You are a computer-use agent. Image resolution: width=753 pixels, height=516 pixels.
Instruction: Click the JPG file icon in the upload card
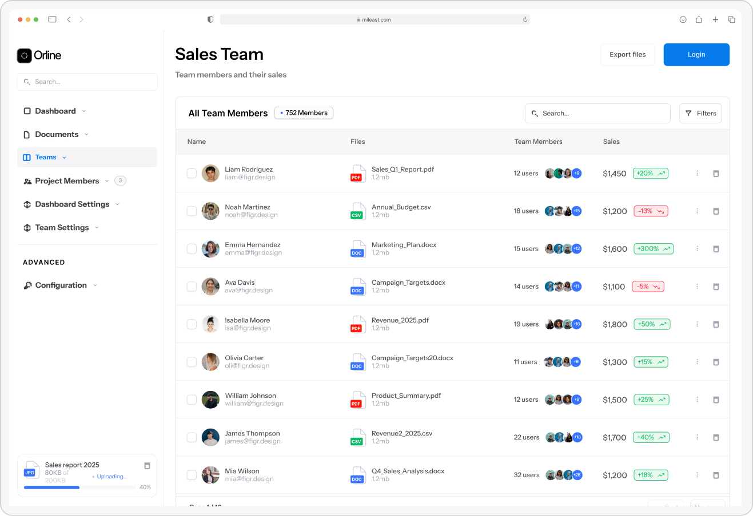click(30, 472)
